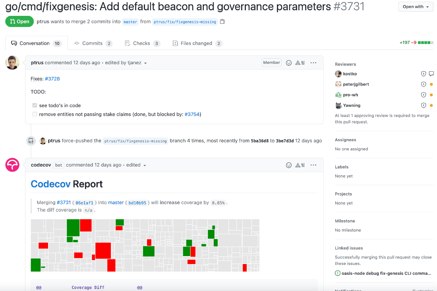The image size is (437, 291).
Task: Click shield icon next to pro-wh
Action: [423, 95]
